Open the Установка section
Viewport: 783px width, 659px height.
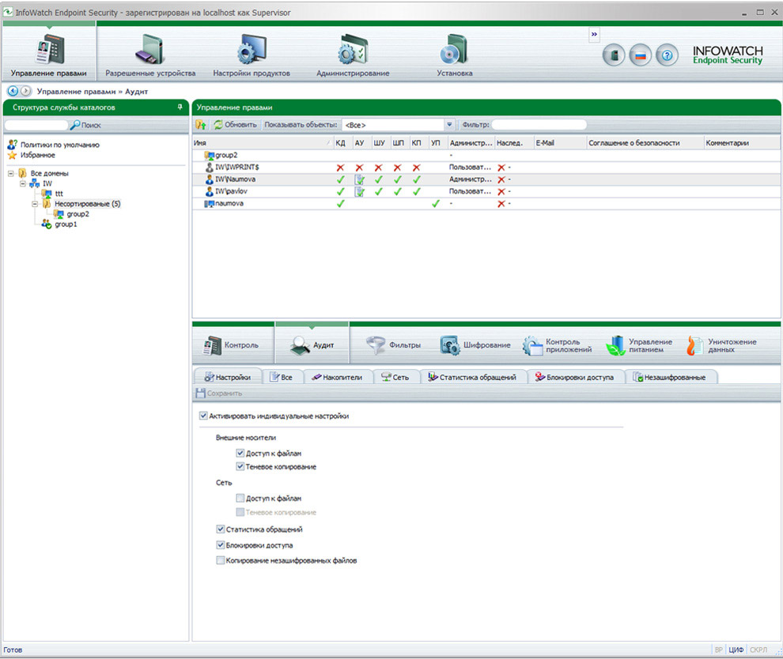455,56
